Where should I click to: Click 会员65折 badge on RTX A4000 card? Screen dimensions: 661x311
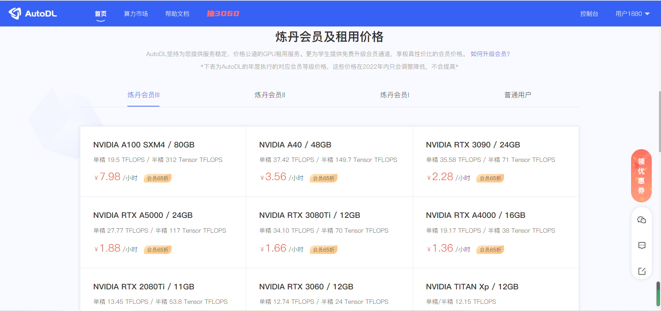click(x=490, y=249)
